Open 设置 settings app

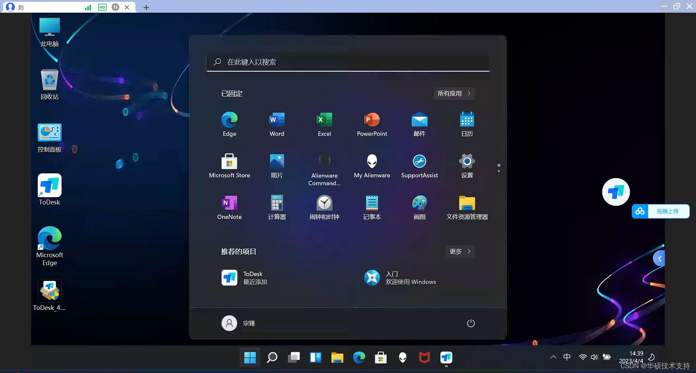(x=467, y=166)
